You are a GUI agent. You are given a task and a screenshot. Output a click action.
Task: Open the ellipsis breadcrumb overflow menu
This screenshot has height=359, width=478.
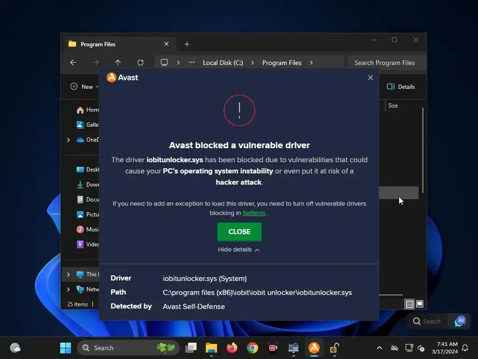tap(192, 62)
